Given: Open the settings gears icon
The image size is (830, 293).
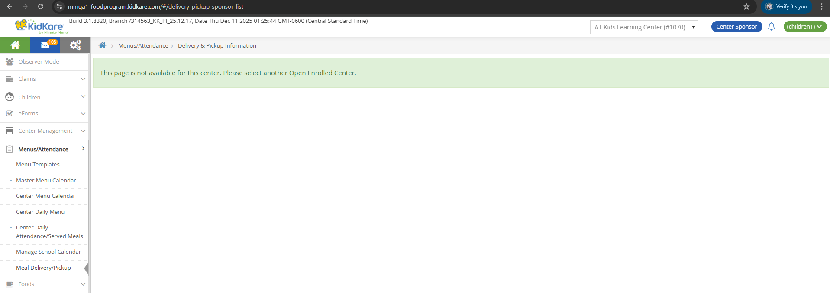Looking at the screenshot, I should [x=75, y=45].
